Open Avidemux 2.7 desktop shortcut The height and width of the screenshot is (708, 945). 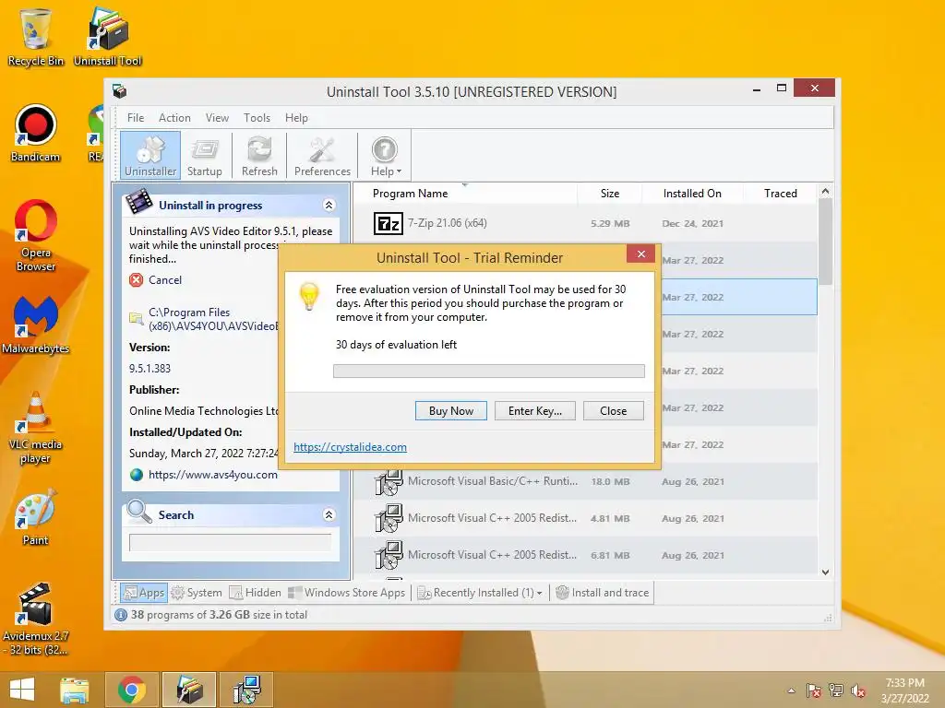click(x=35, y=619)
